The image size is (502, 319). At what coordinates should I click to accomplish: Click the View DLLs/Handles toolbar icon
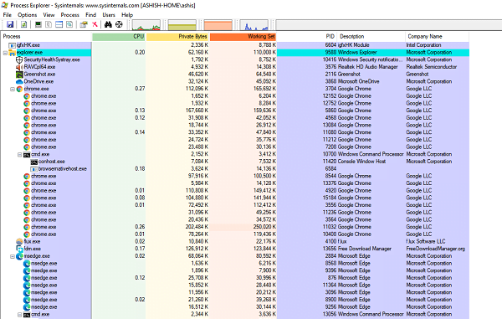69,24
